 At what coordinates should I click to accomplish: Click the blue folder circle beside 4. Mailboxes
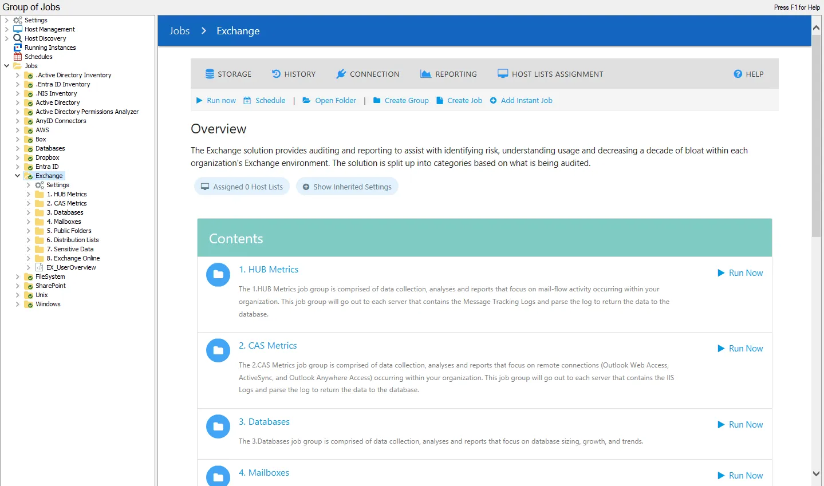[218, 477]
